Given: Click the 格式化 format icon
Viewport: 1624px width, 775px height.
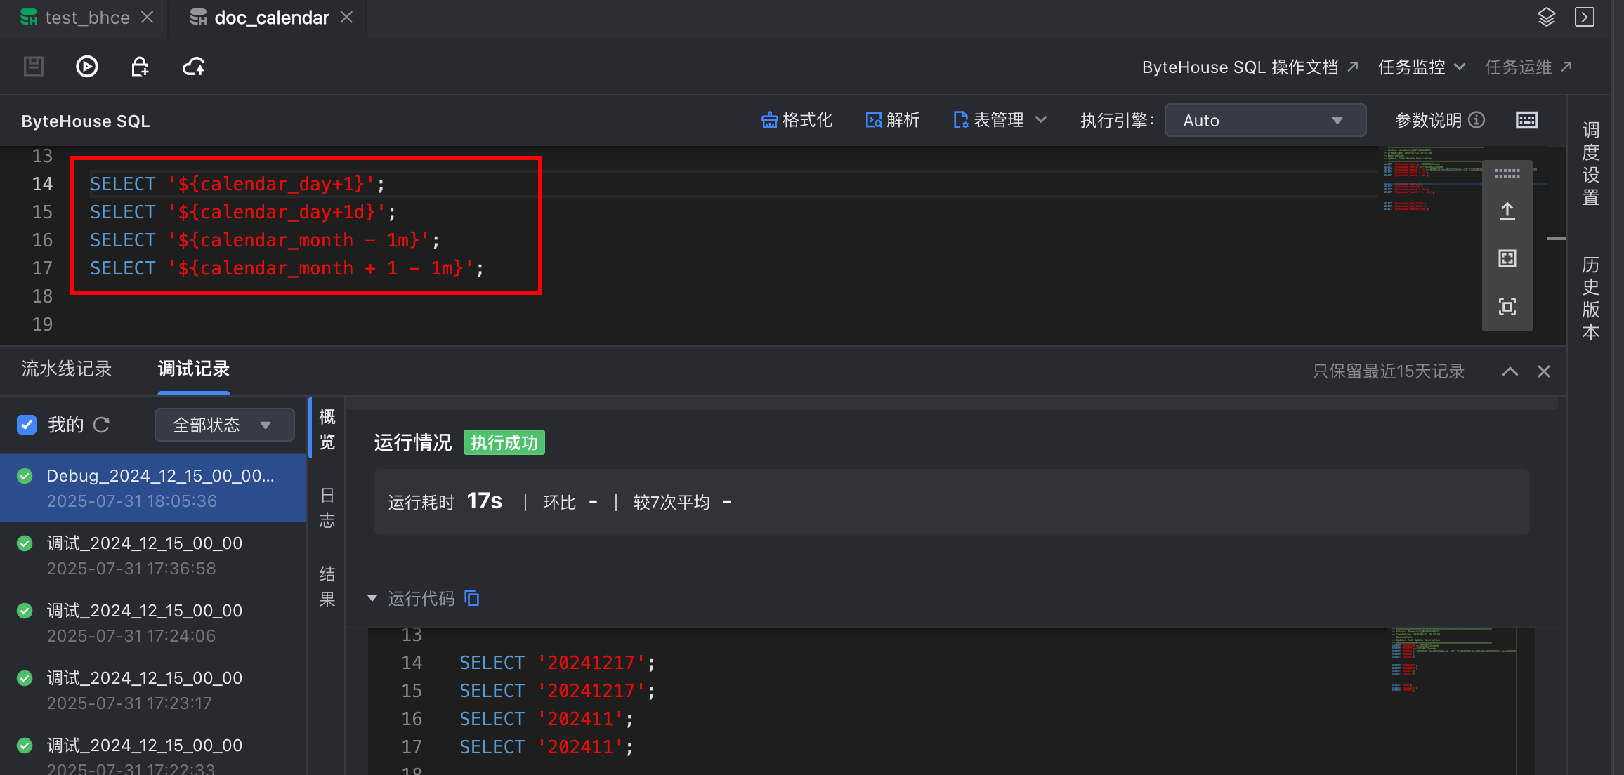Looking at the screenshot, I should (x=769, y=121).
